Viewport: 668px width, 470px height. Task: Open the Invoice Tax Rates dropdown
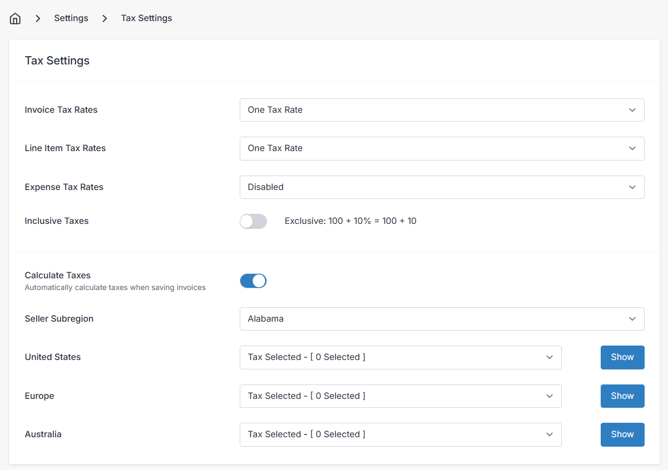coord(441,110)
